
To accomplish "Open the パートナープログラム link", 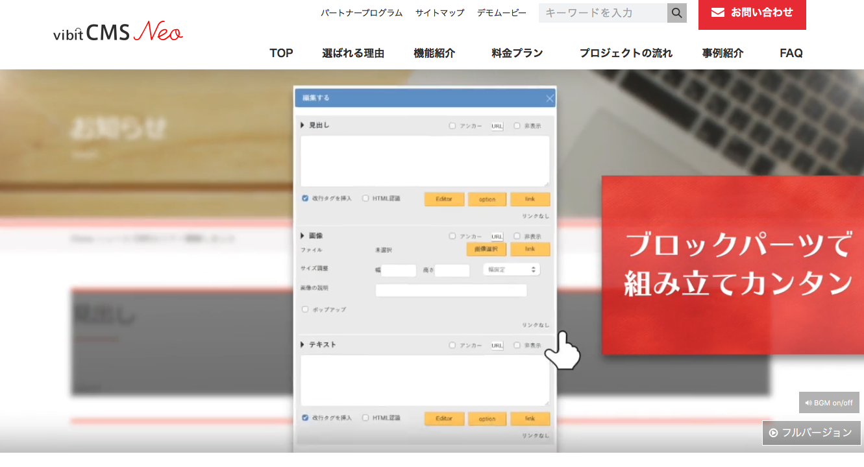I will click(361, 13).
